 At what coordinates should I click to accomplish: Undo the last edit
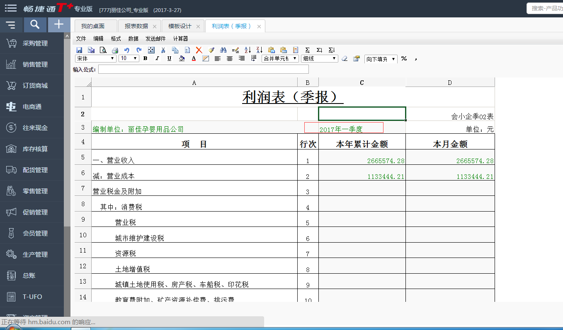127,50
